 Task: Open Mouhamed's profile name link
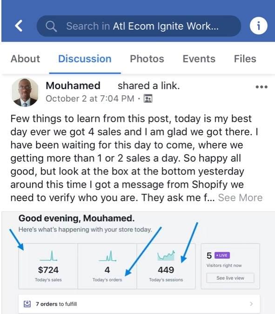[x=73, y=85]
